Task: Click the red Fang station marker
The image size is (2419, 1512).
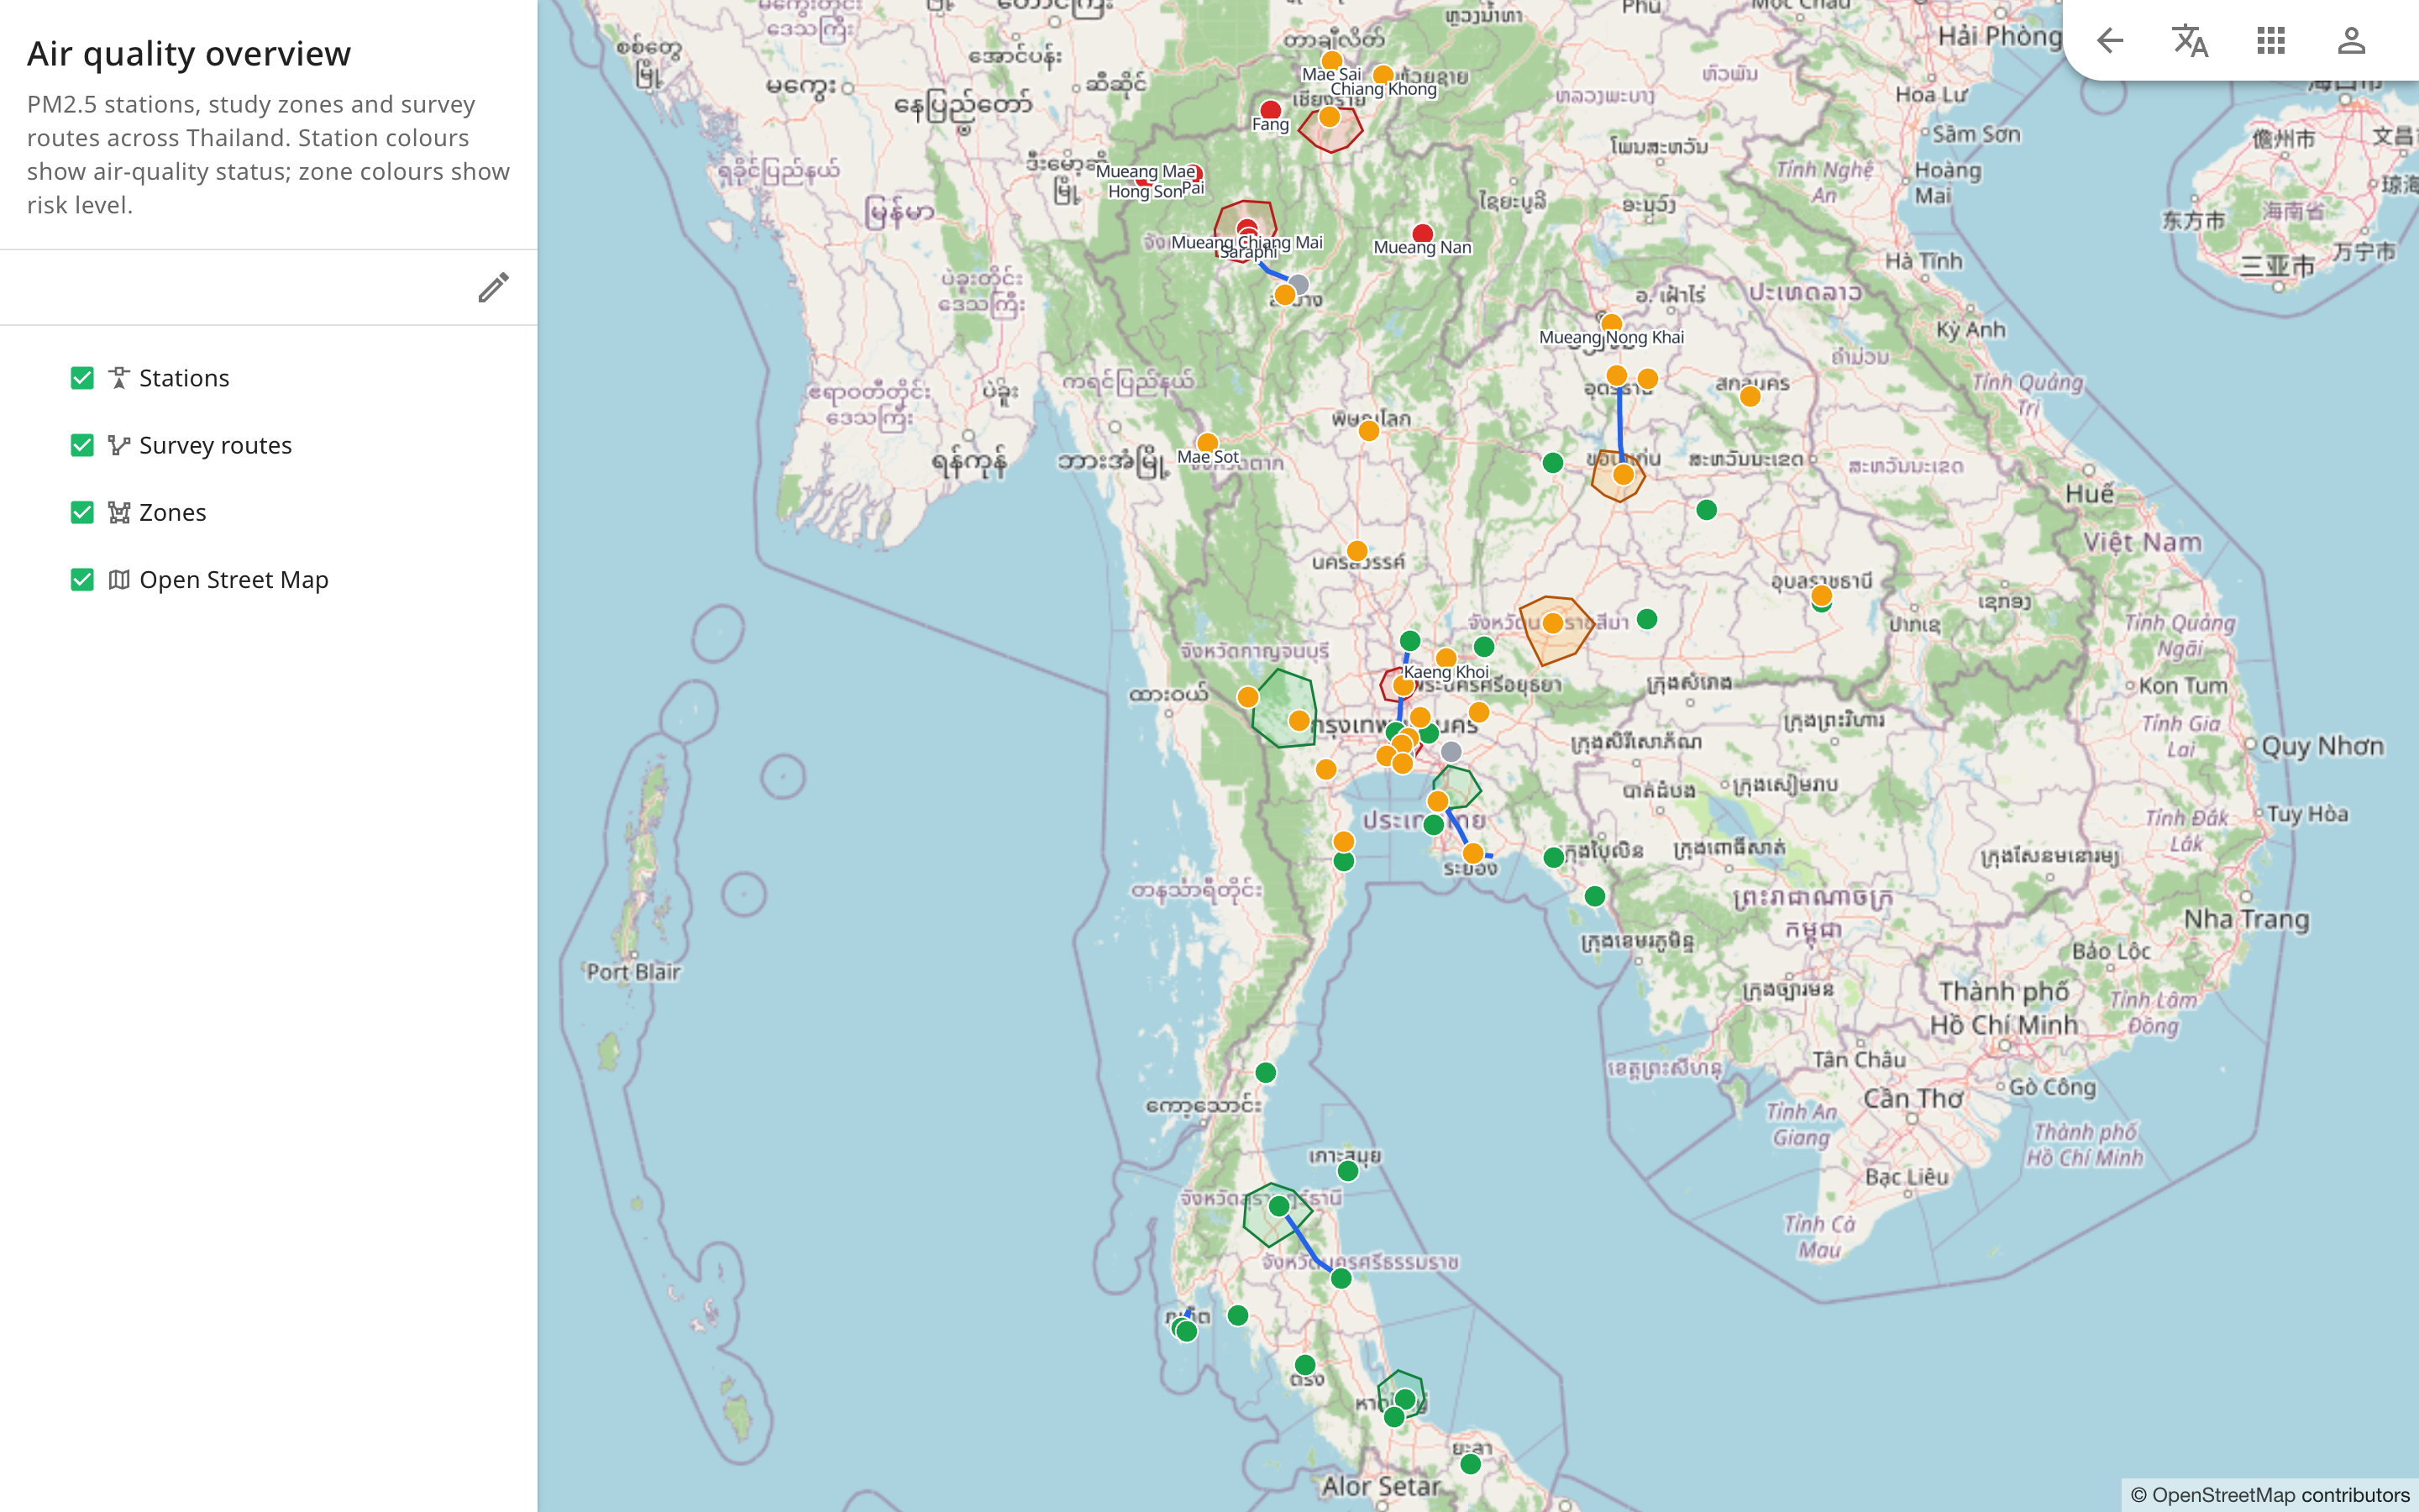Action: (1271, 110)
